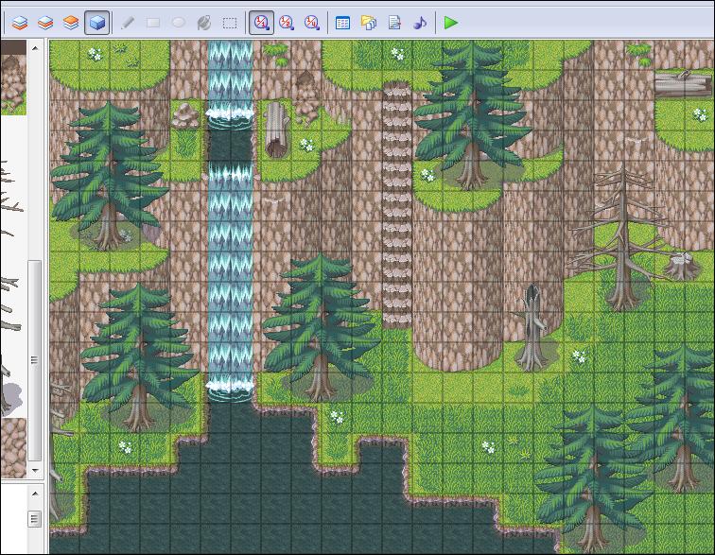This screenshot has height=555, width=715.
Task: Select the Layer 1 editing mode
Action: click(x=20, y=23)
